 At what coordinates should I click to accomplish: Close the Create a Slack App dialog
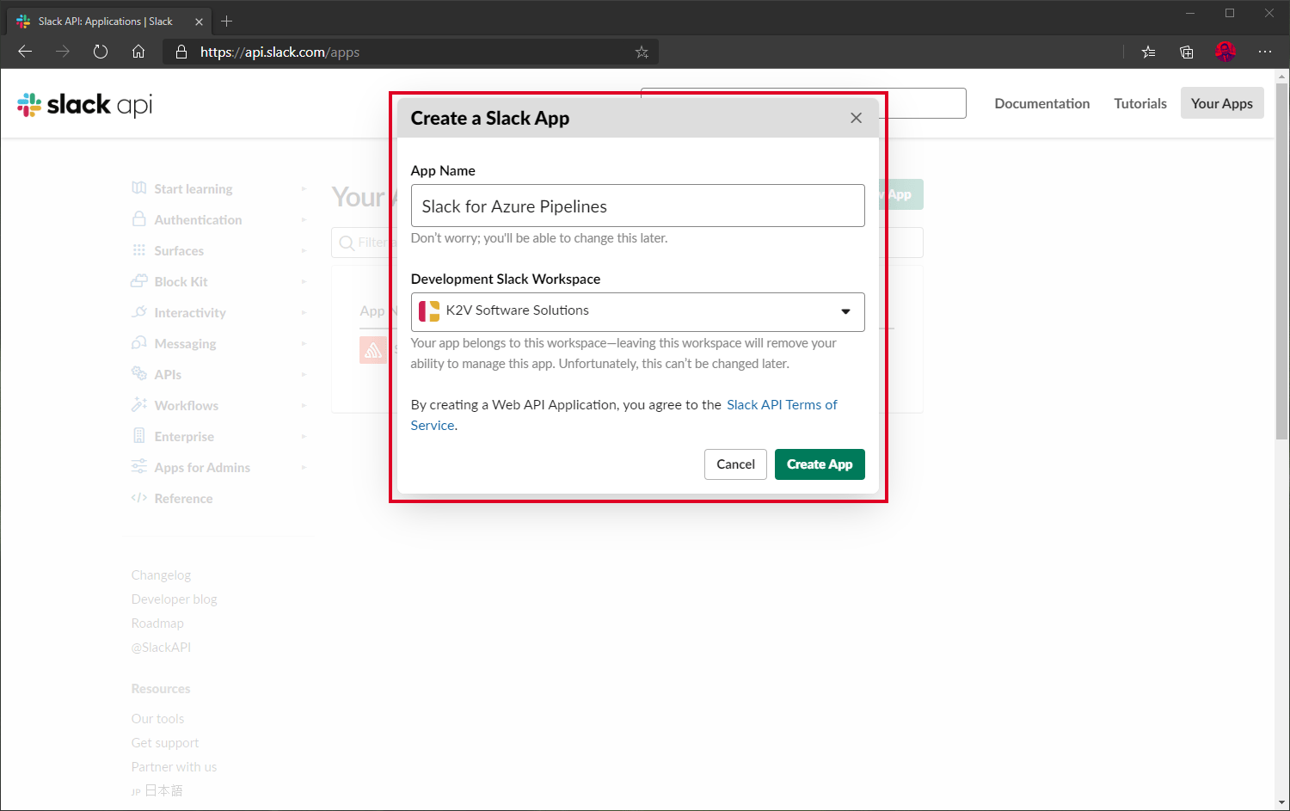[x=856, y=118]
